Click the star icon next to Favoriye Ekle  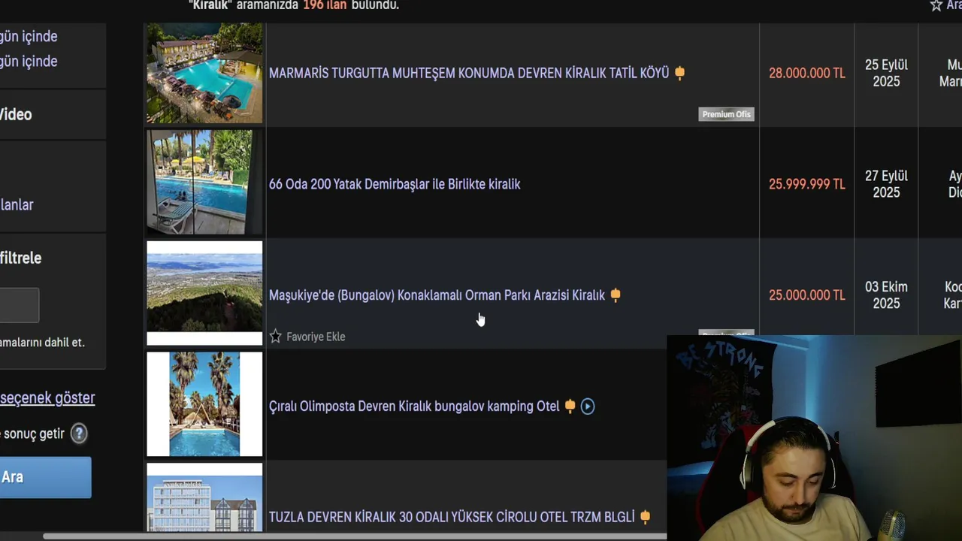[x=275, y=337]
